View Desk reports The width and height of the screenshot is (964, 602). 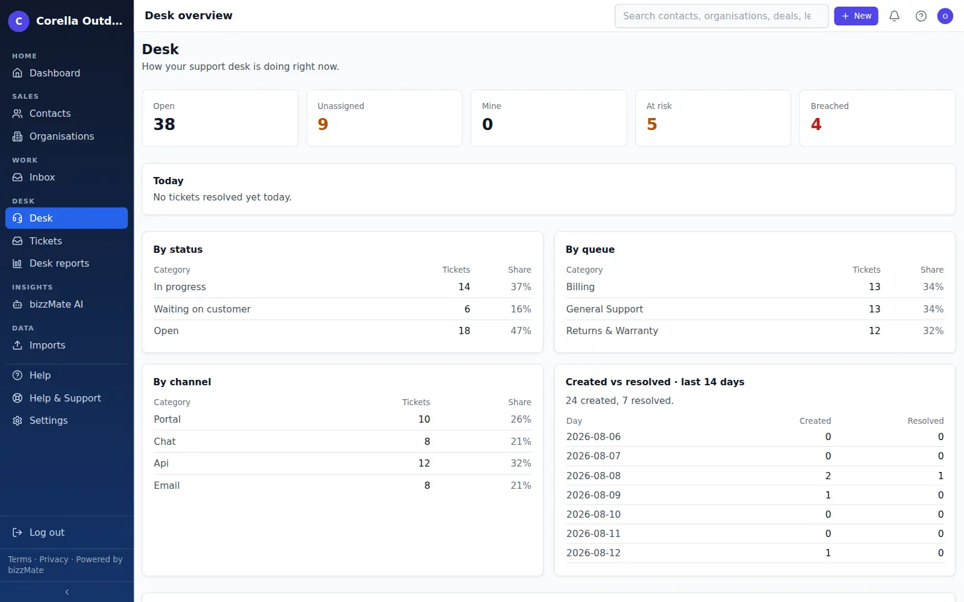pos(66,263)
